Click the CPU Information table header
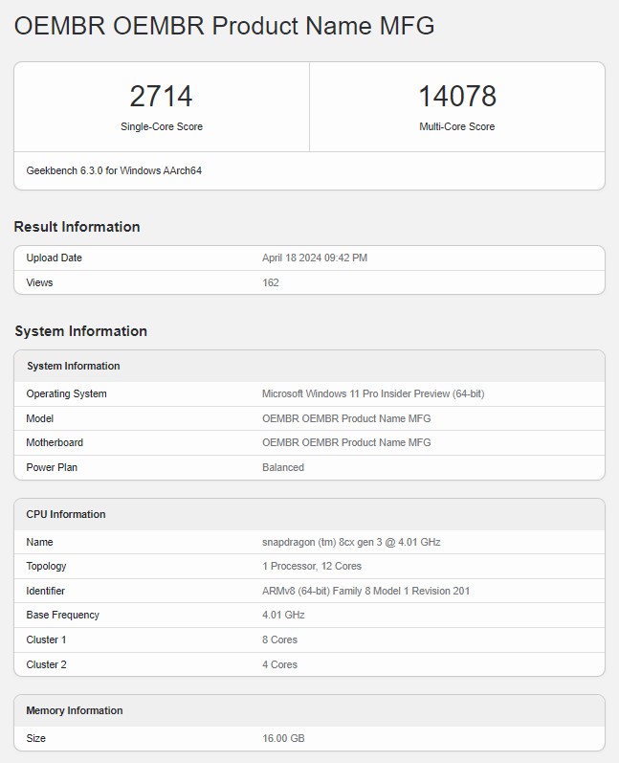This screenshot has width=619, height=763. click(309, 514)
